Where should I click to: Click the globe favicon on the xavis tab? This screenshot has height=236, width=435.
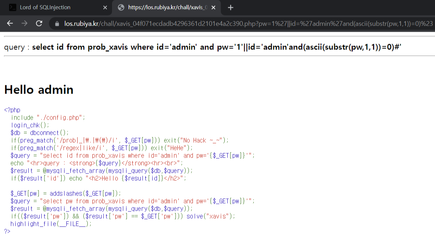pyautogui.click(x=121, y=7)
